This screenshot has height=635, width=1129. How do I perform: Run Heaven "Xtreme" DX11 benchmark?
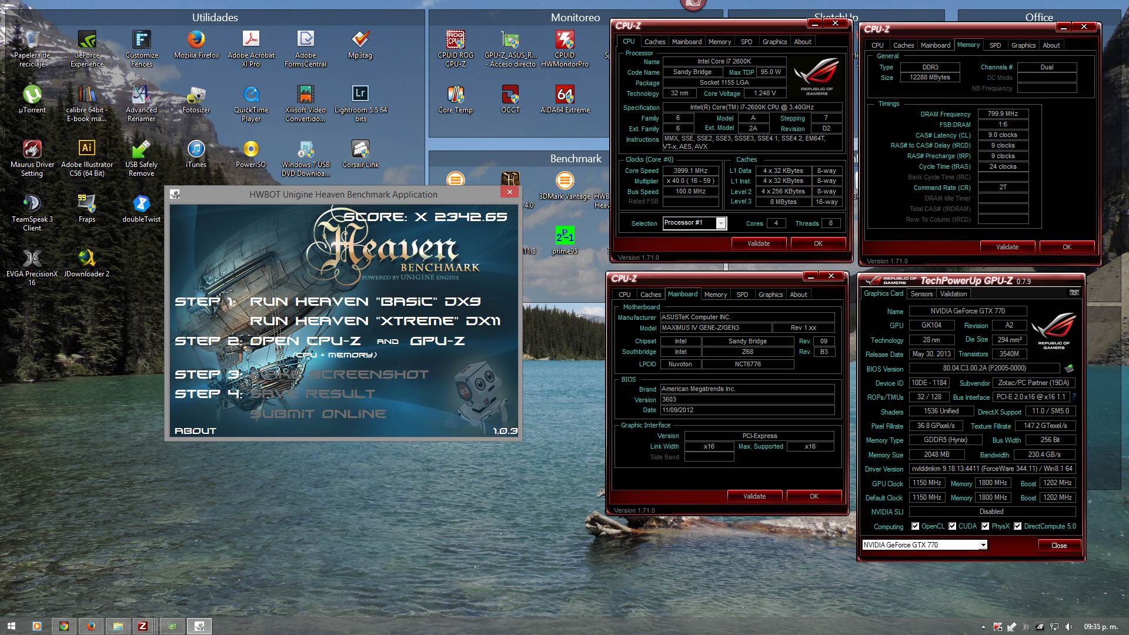click(375, 321)
